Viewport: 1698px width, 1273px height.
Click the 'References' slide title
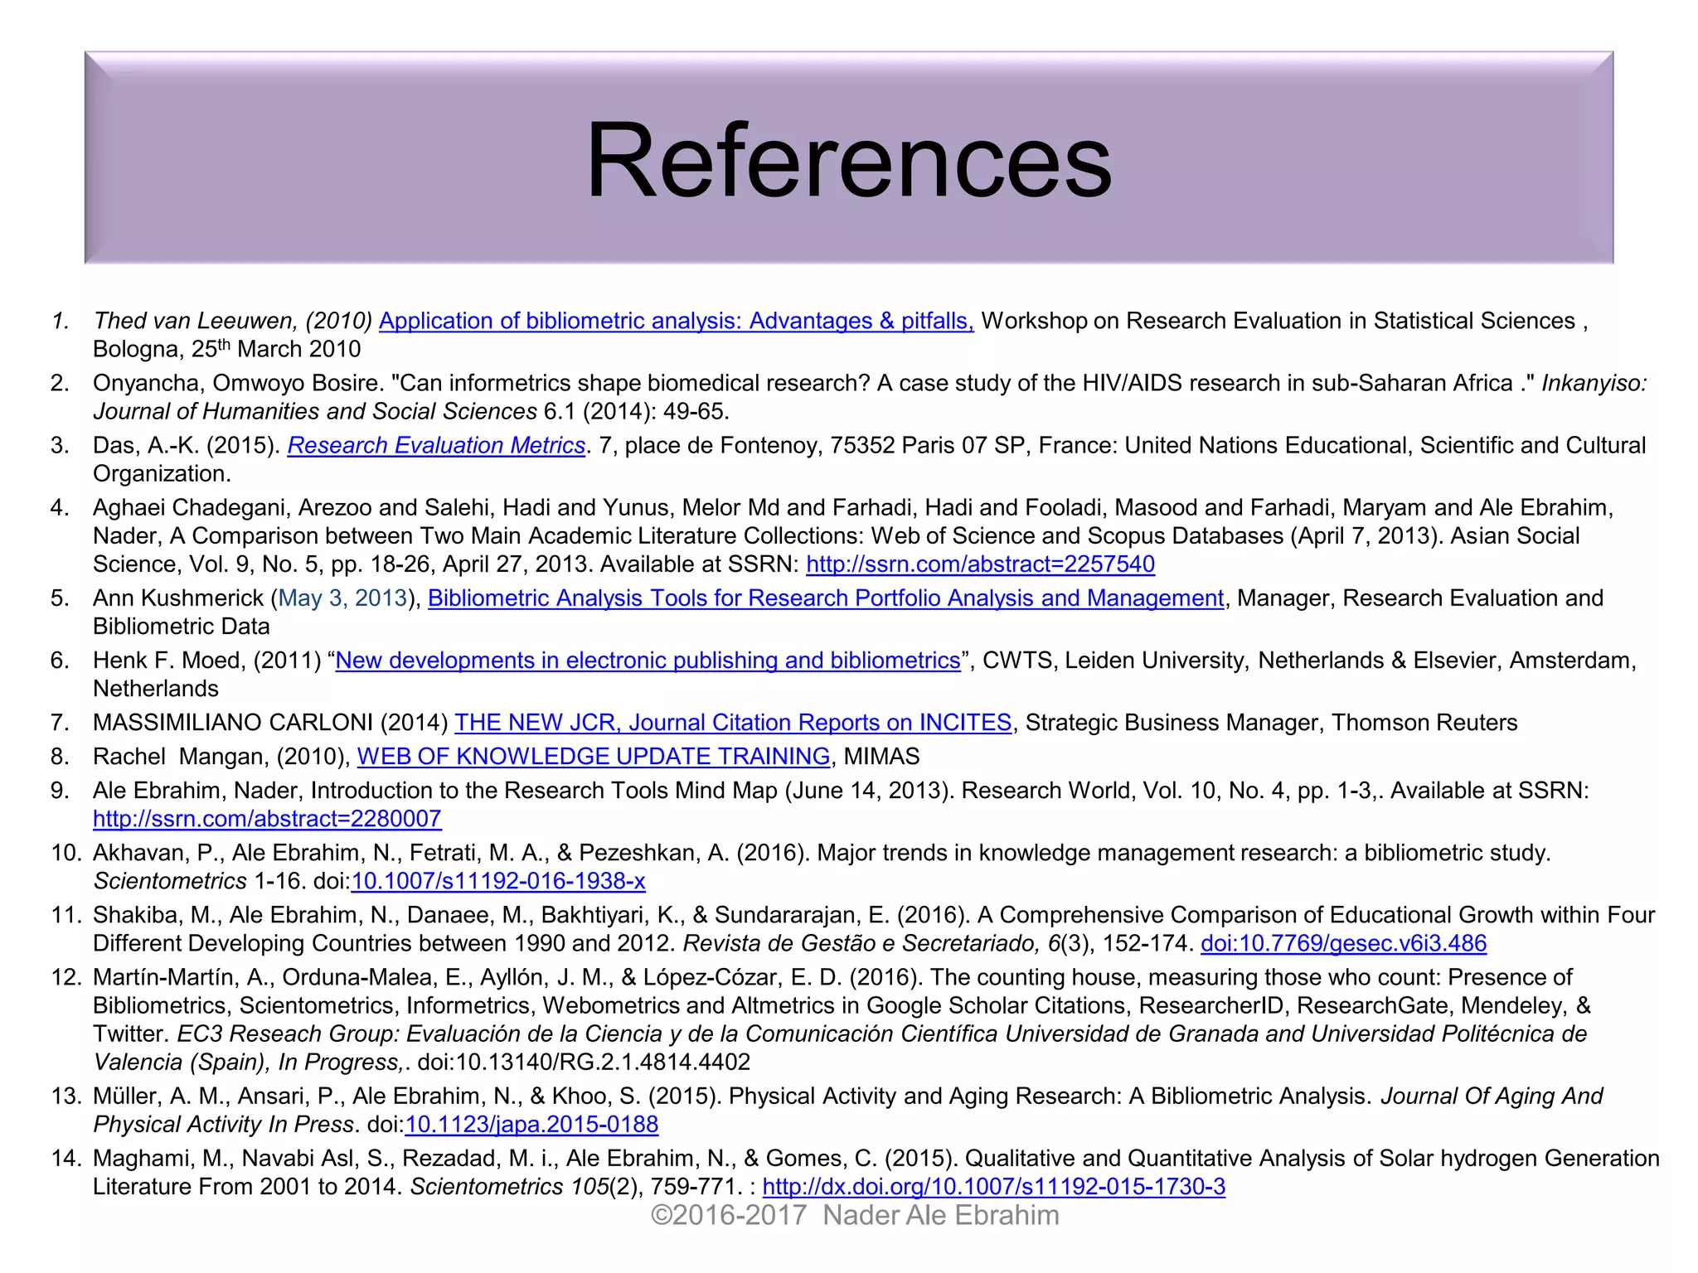(x=849, y=159)
